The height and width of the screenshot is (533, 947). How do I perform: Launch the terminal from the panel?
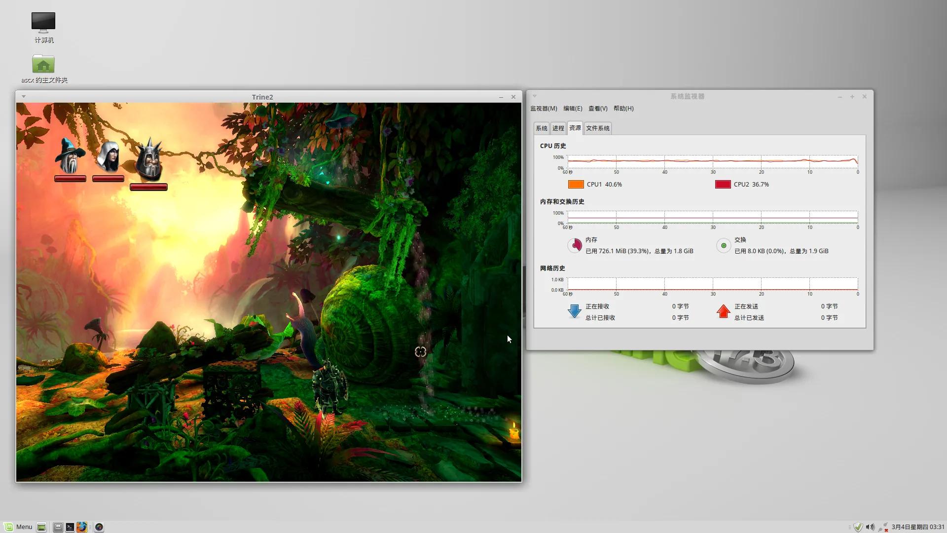pos(70,527)
